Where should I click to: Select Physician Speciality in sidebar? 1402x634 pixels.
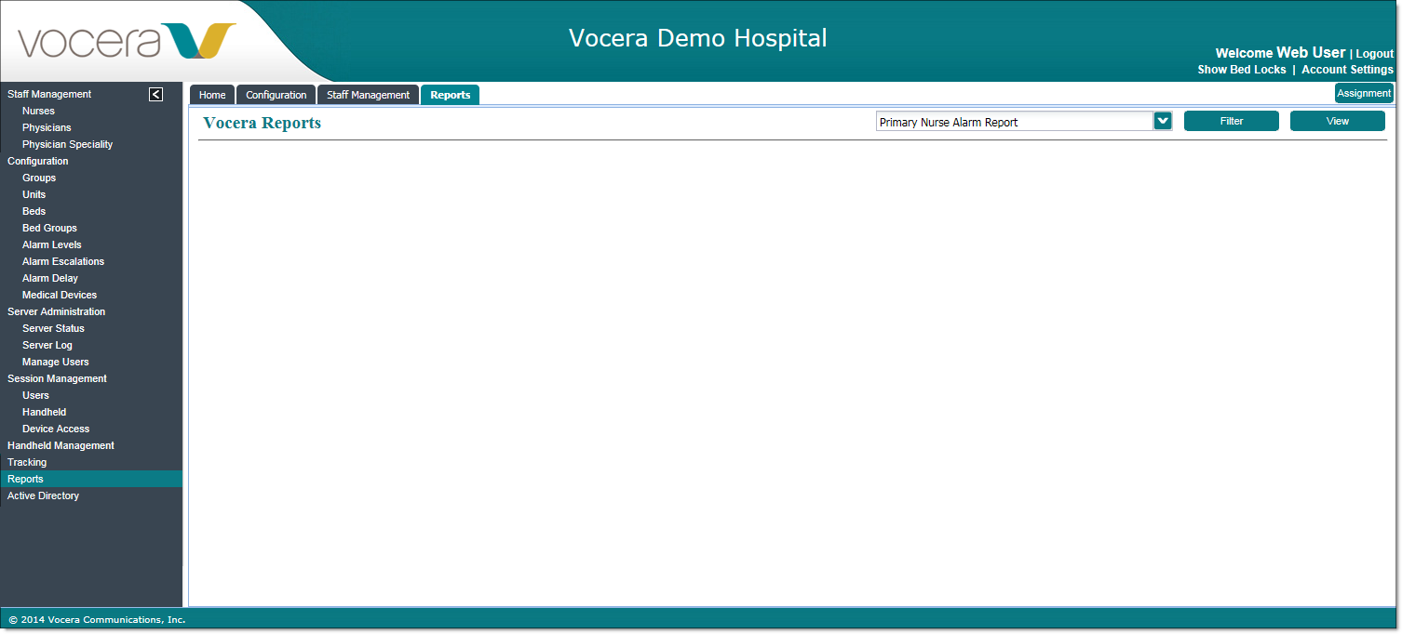pos(68,144)
